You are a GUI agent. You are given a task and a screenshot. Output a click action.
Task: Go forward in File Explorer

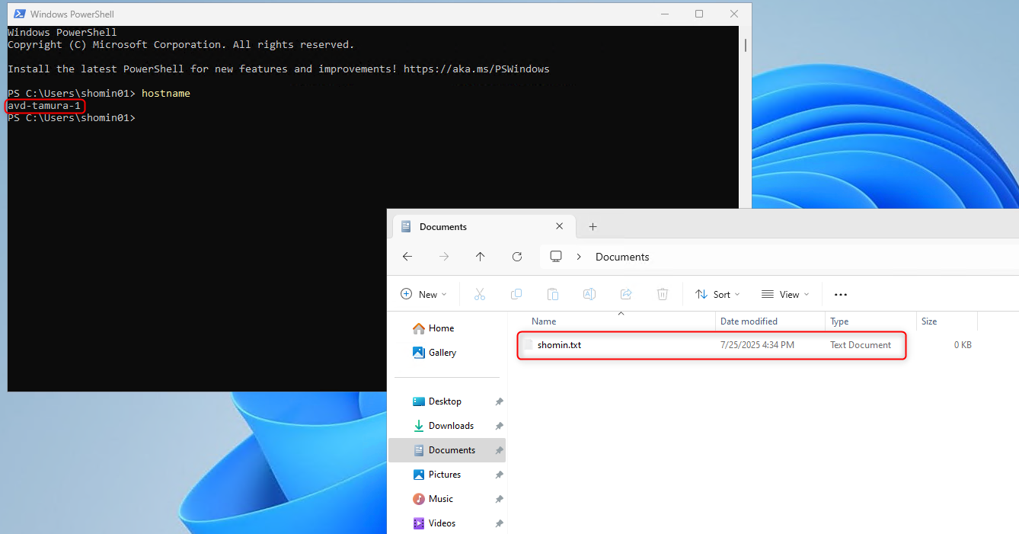pyautogui.click(x=444, y=257)
